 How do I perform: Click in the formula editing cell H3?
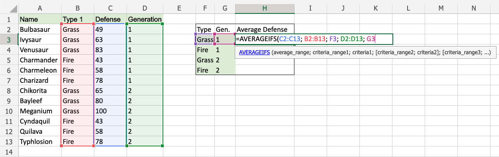click(x=314, y=40)
